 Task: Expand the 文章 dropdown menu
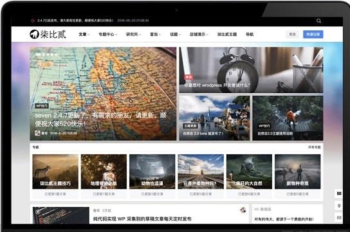[x=84, y=34]
